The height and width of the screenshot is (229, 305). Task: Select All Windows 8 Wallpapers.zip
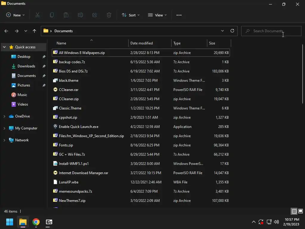click(141, 52)
